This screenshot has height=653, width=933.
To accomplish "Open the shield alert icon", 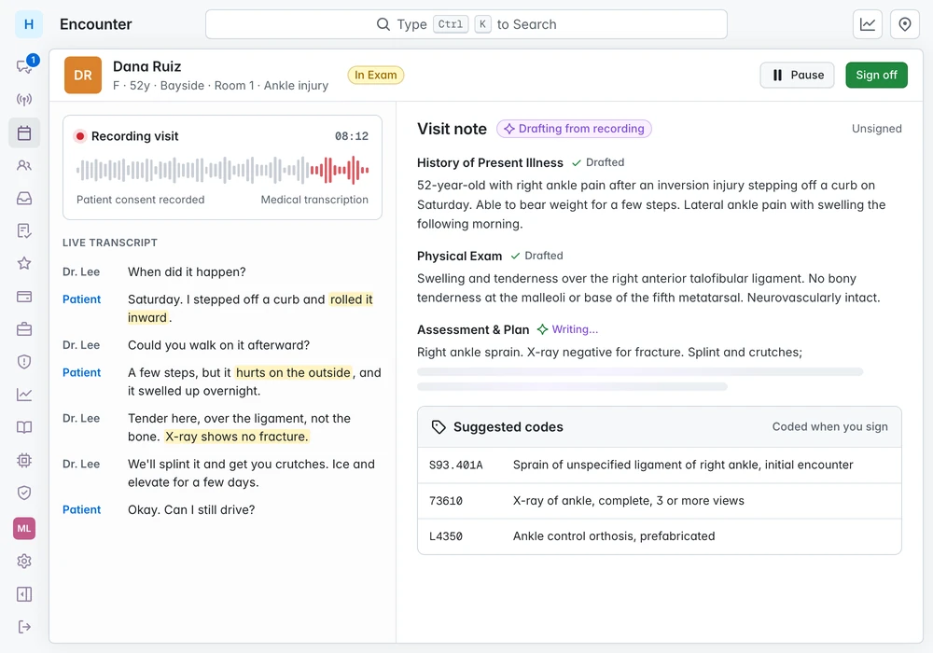I will (24, 362).
